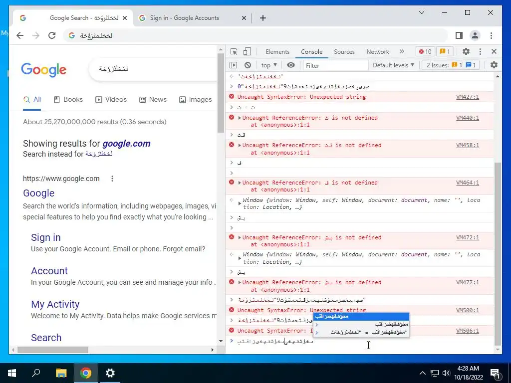Focus the console Filter field
Screen dimensions: 511x383
(x=336, y=65)
